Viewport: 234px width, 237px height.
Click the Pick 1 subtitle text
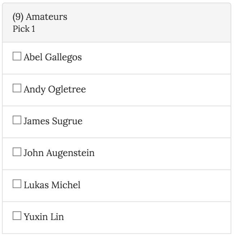tap(24, 29)
